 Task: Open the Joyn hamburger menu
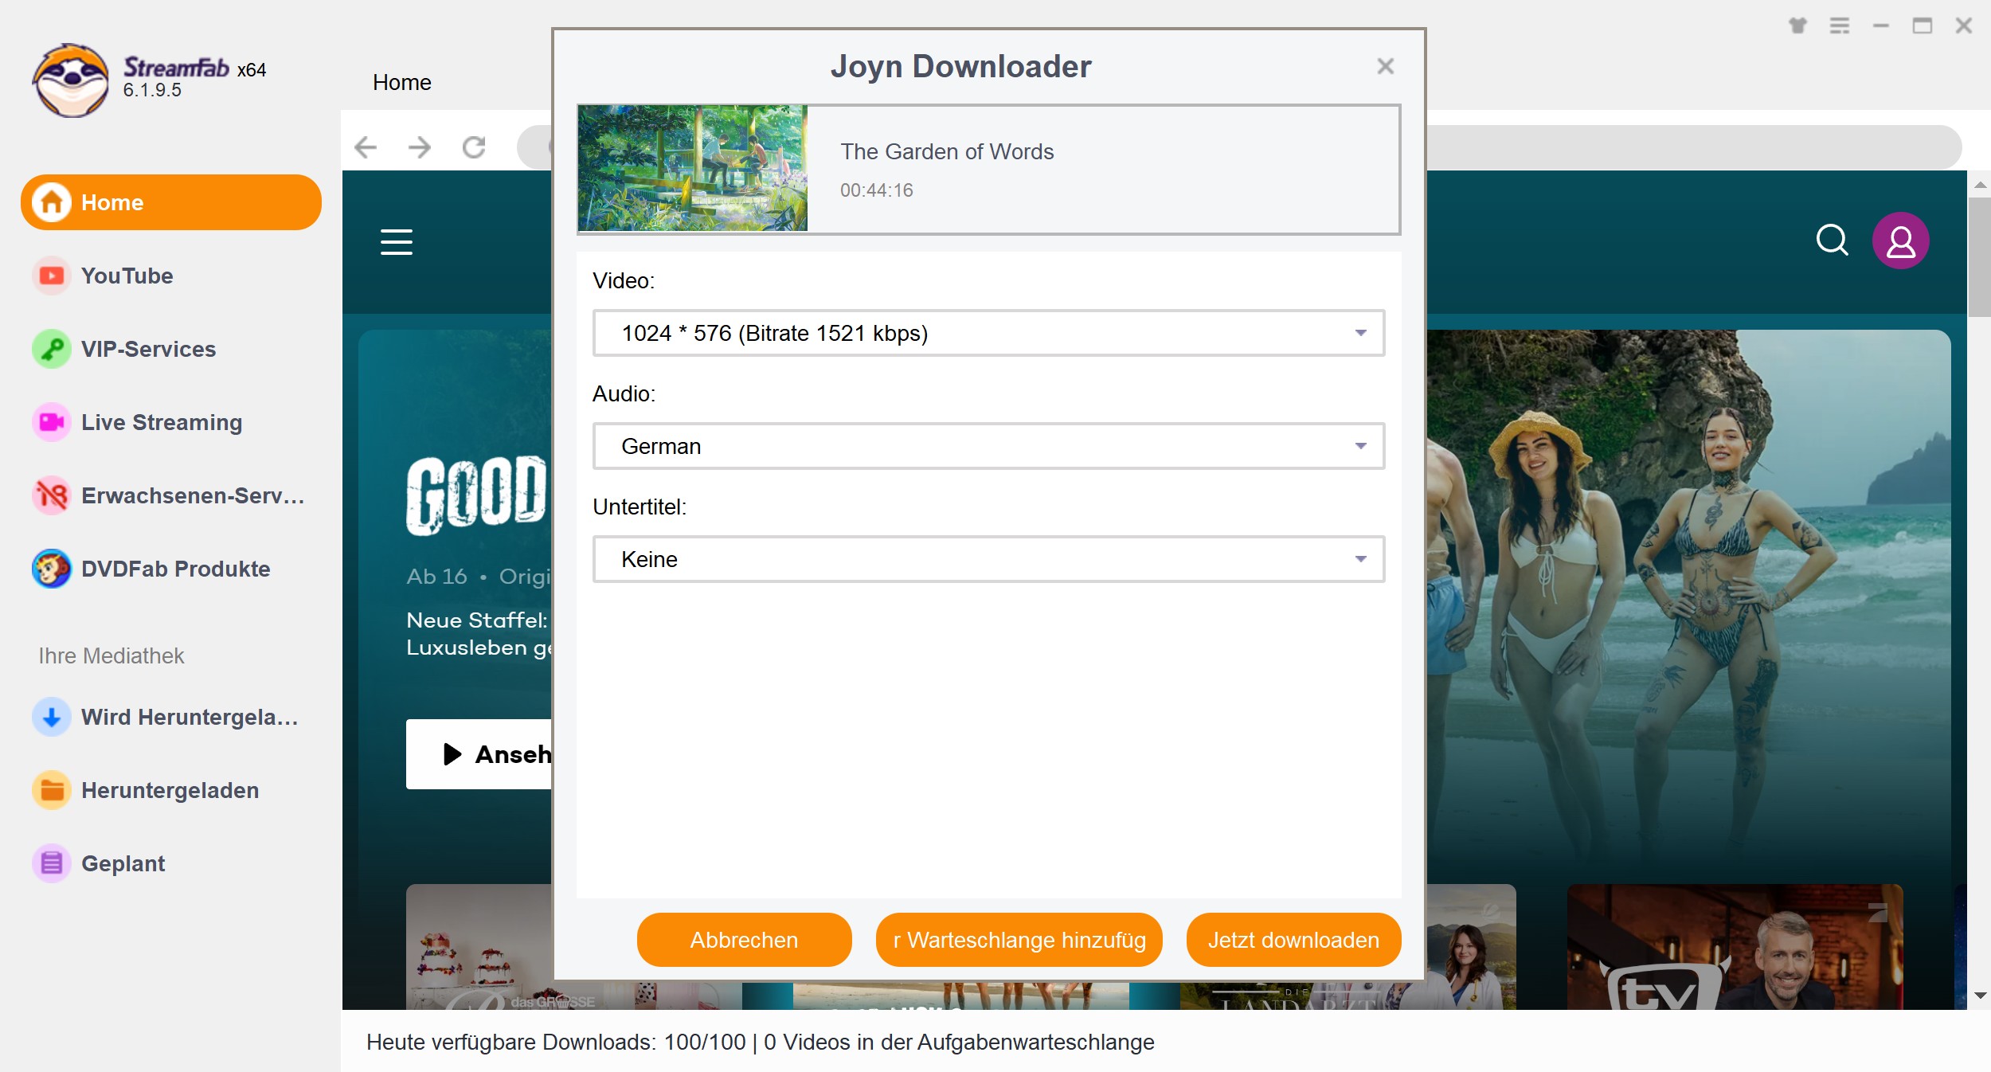(397, 241)
